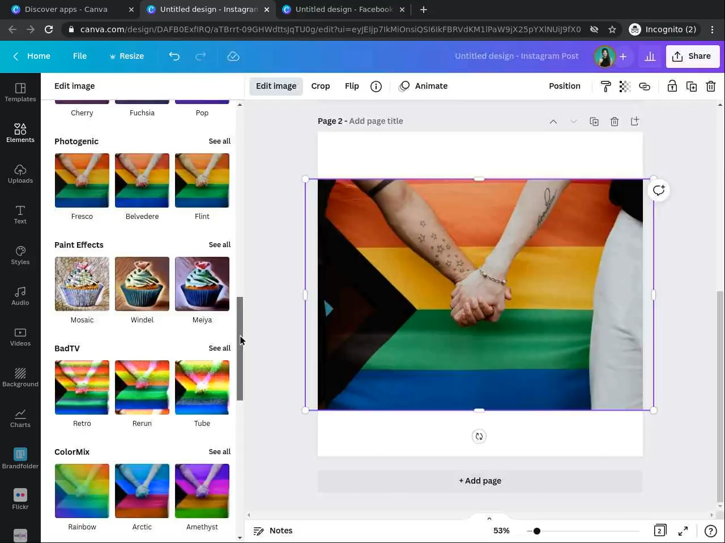Duplicate Page 2
The image size is (725, 543).
point(594,122)
